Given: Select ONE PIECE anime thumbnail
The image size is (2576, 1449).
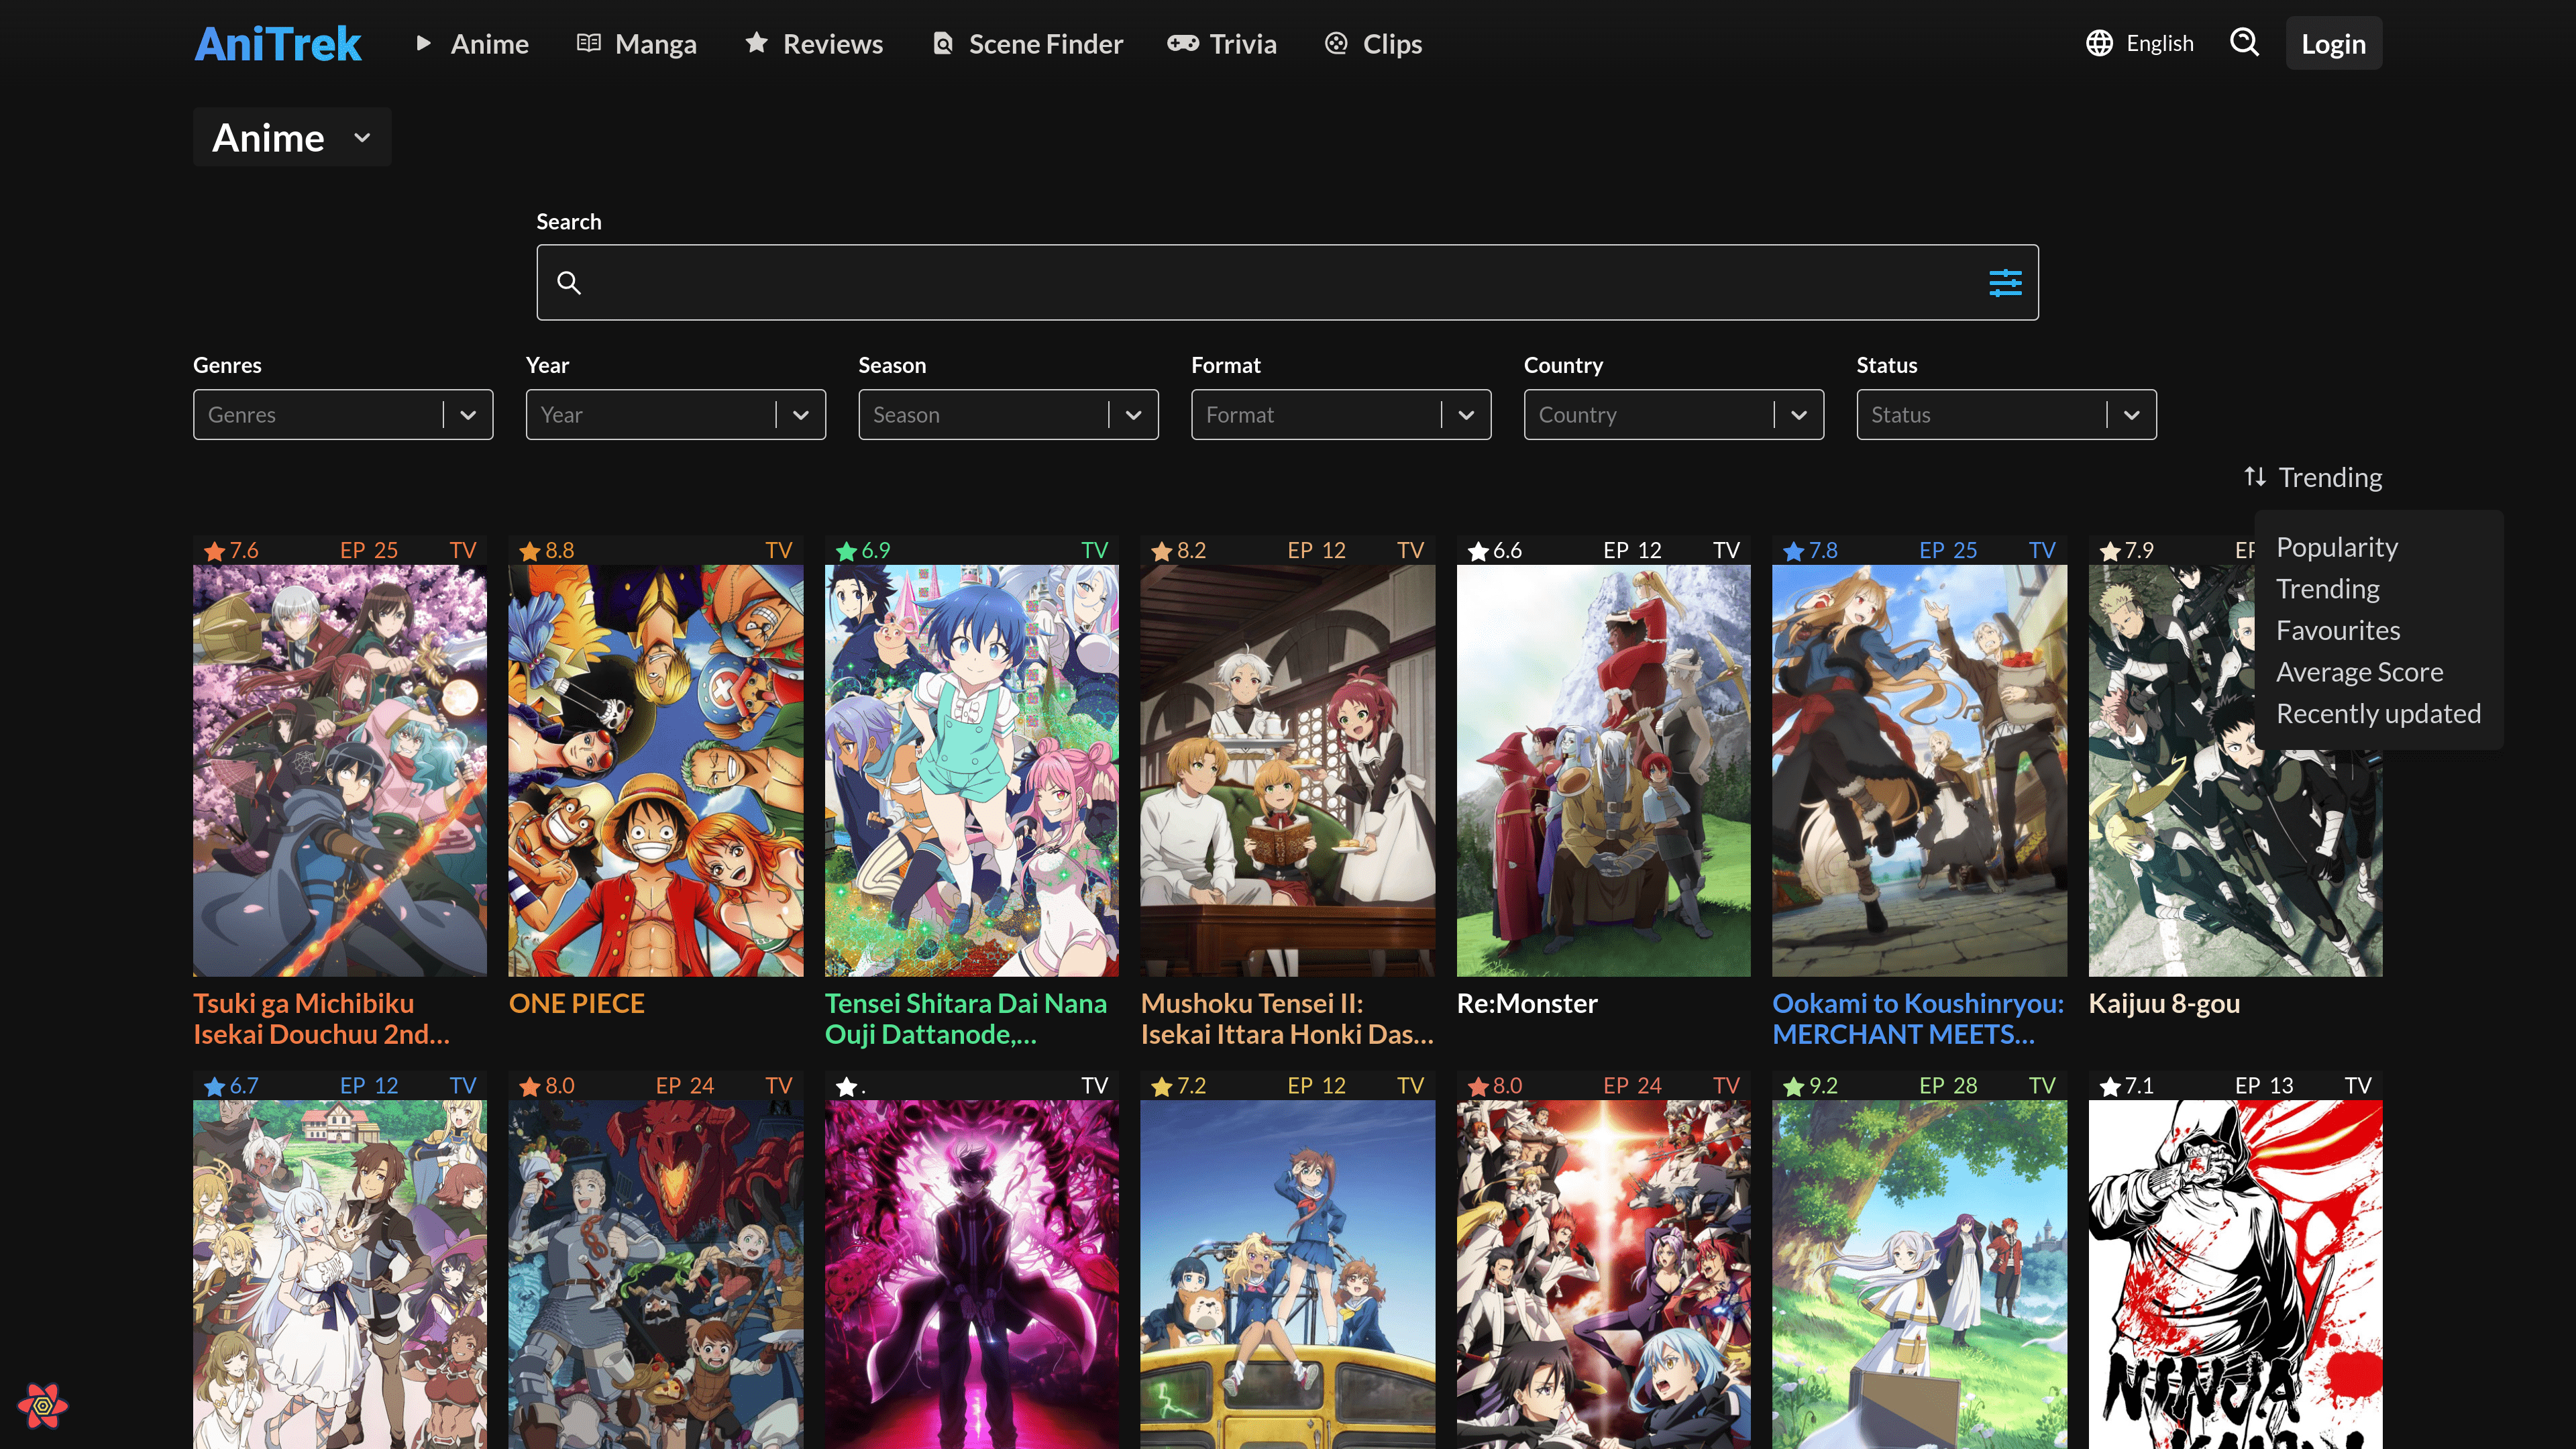Looking at the screenshot, I should tap(655, 769).
